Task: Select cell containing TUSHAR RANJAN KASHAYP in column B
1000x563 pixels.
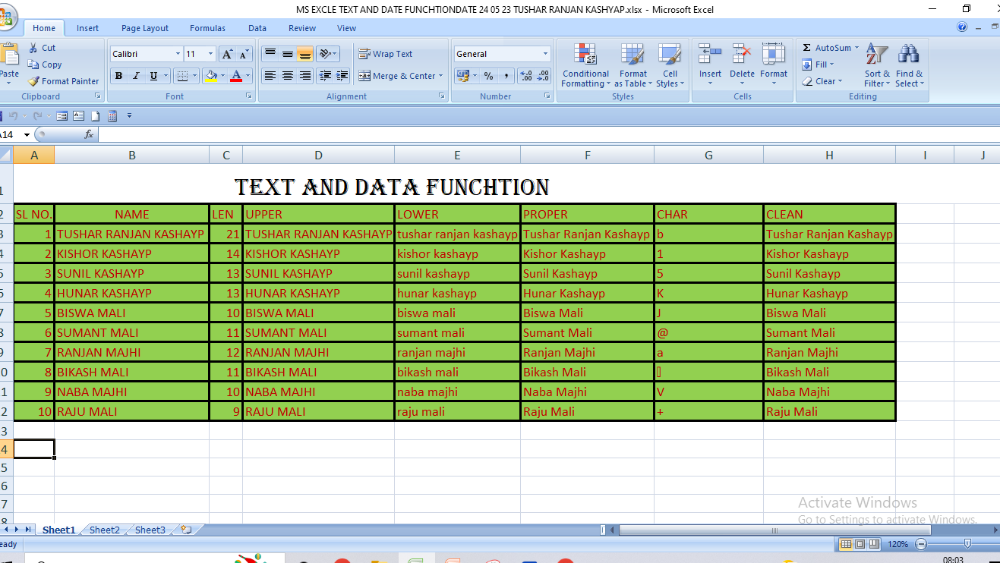Action: 131,234
